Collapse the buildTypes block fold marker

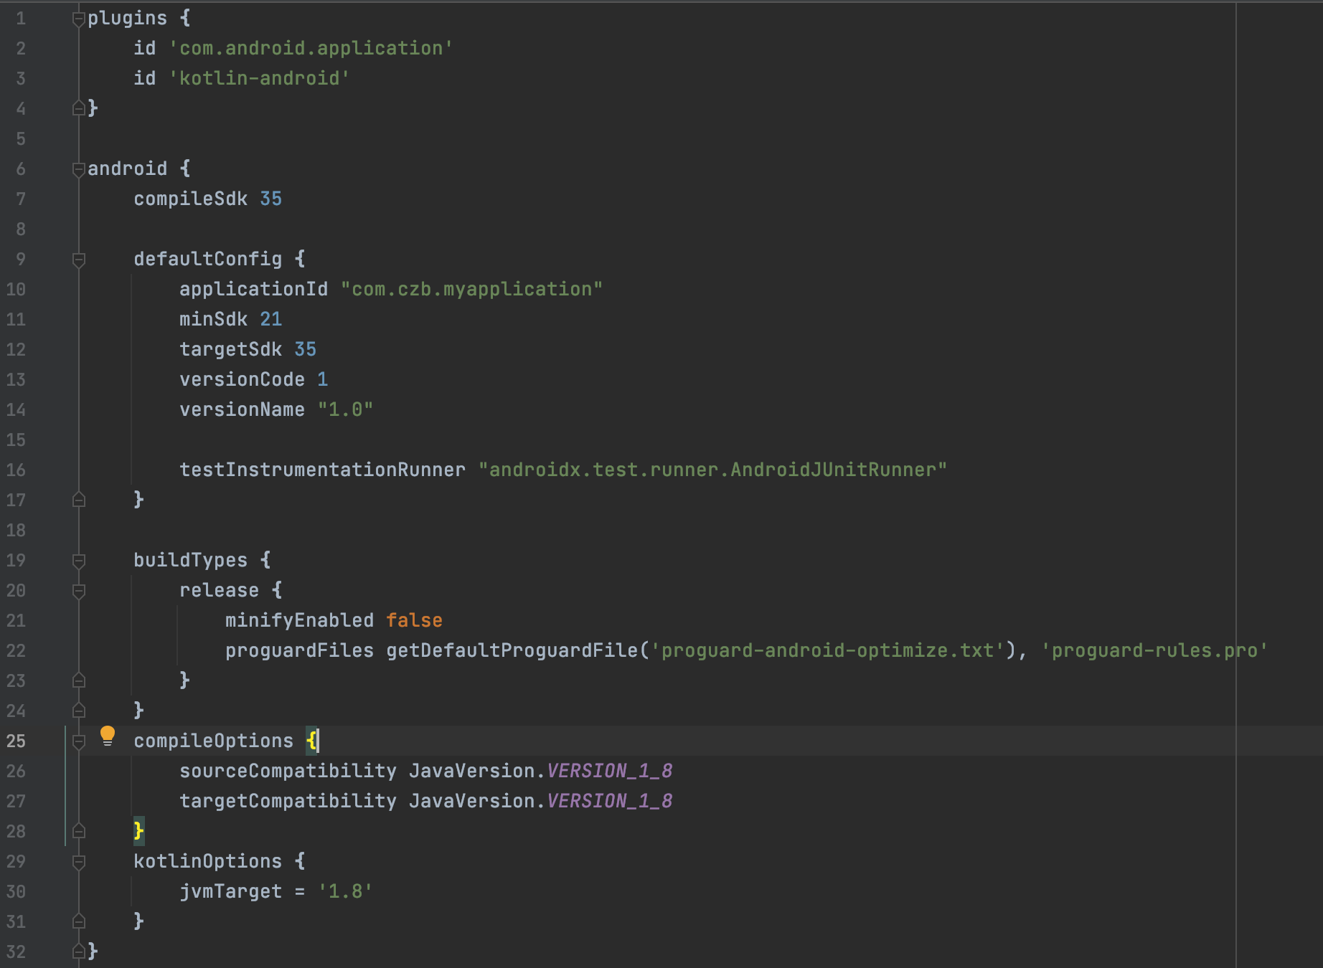point(77,560)
